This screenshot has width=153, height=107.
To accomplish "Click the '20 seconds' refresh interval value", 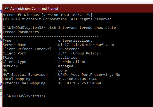I will [x=69, y=49].
